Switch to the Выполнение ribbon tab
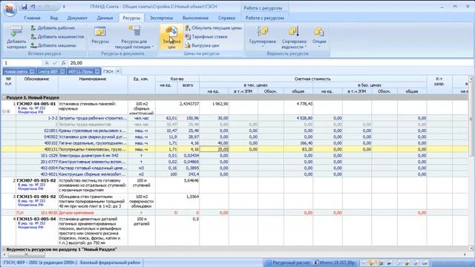The image size is (475, 267). point(195,18)
